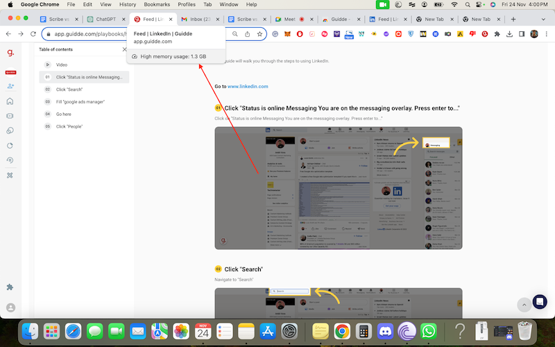This screenshot has width=555, height=347.
Task: Switch to the ChatGPT tab
Action: (x=106, y=19)
